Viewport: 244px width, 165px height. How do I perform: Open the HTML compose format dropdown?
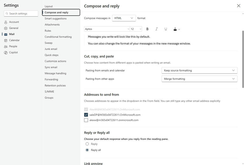[124, 18]
